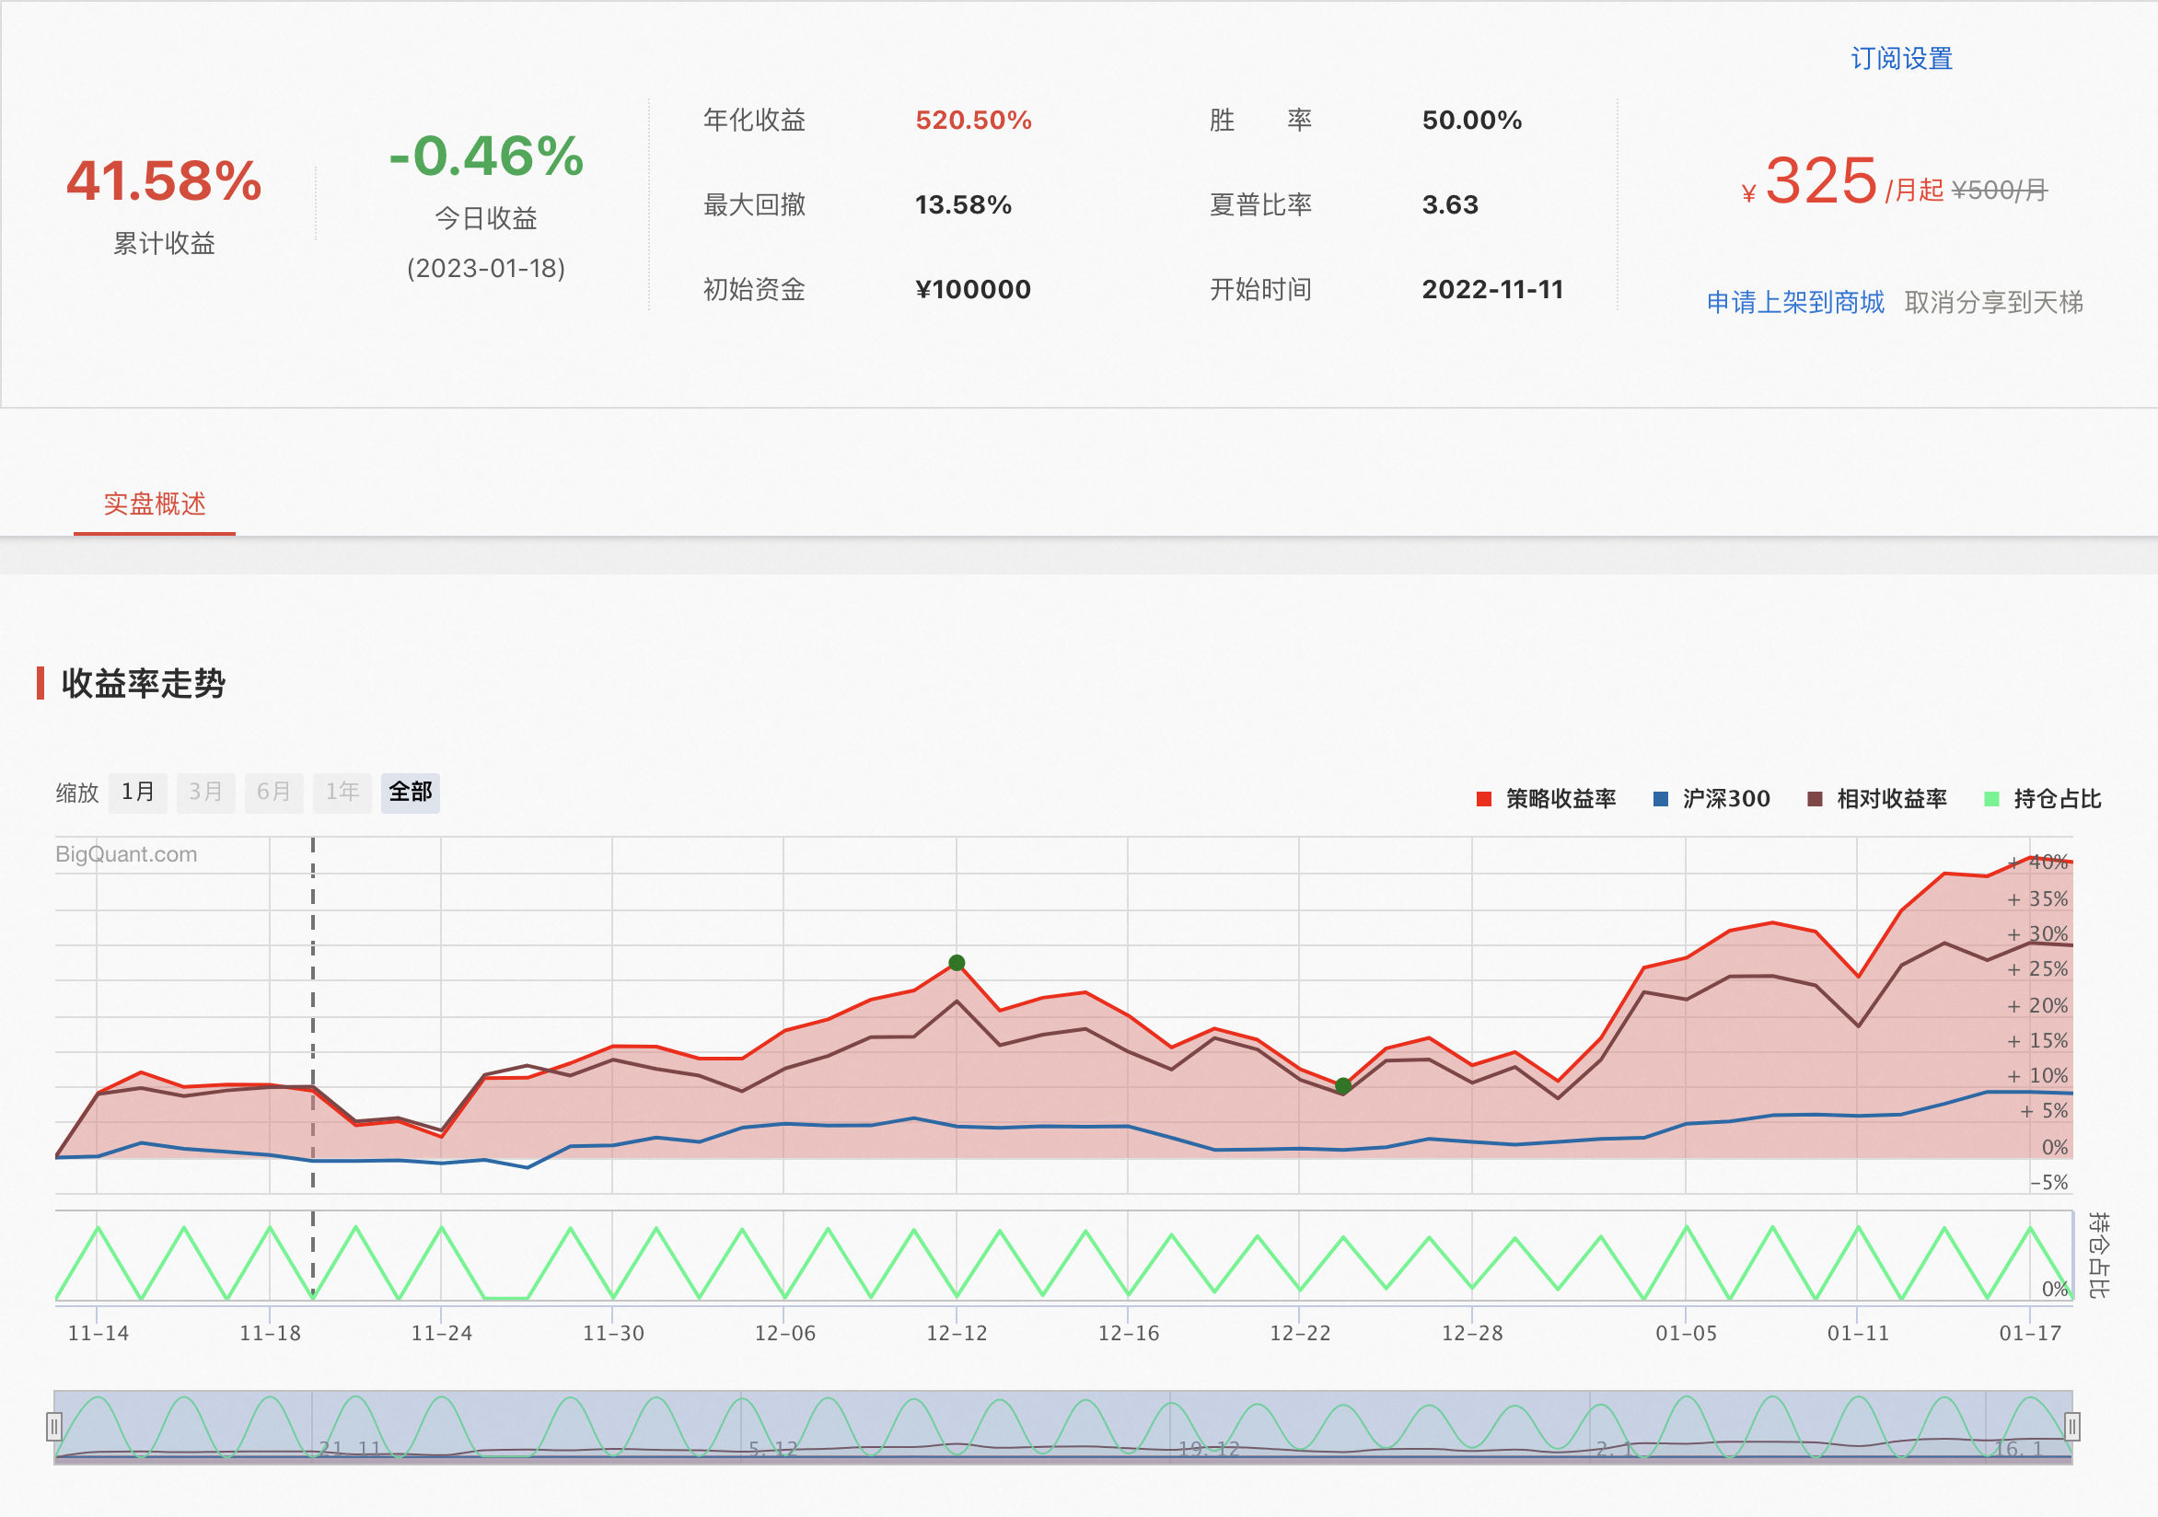2158x1517 pixels.
Task: Switch to the 实盘概述 tab
Action: tap(154, 504)
